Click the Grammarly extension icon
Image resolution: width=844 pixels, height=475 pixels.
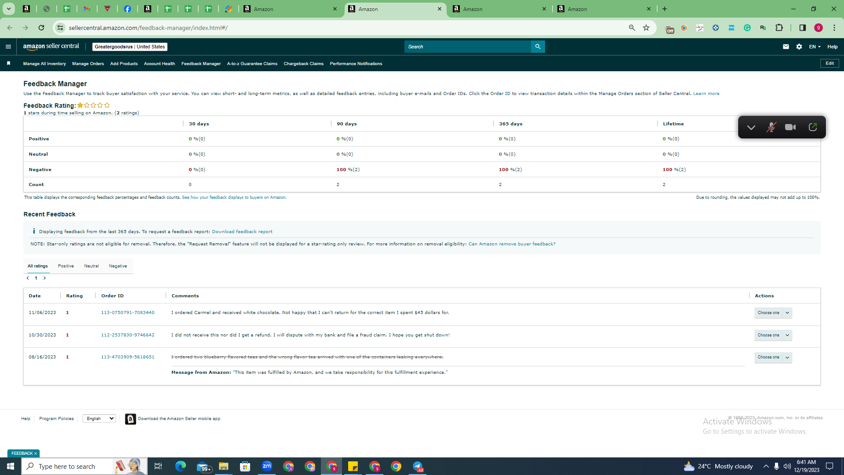[x=747, y=28]
